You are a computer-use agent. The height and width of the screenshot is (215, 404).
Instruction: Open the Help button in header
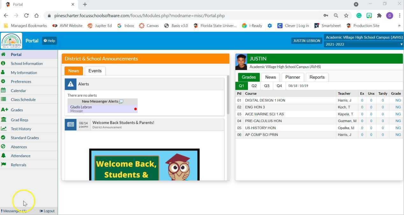(49, 41)
